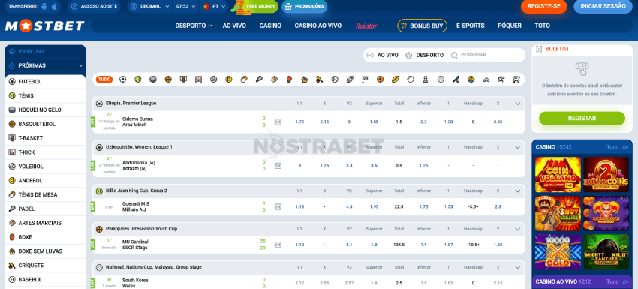
Task: Filter events by T-Basket icon in strip
Action: point(183,80)
